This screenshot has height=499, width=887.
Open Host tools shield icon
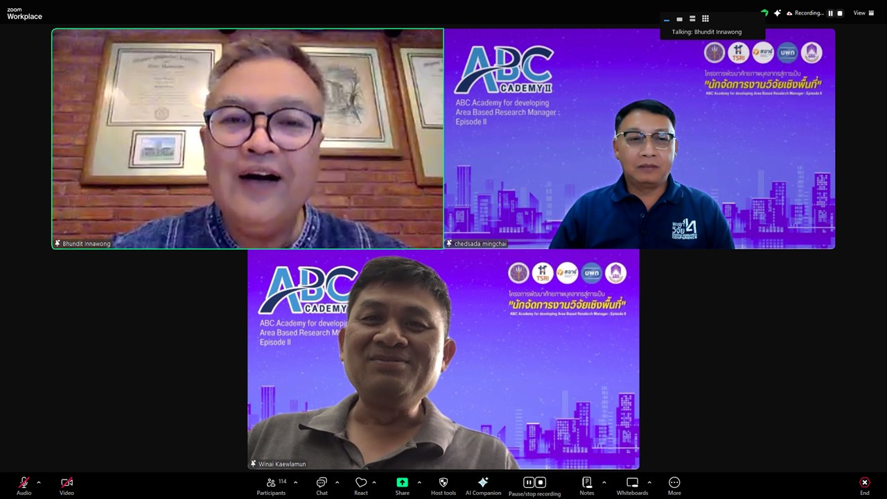[443, 482]
